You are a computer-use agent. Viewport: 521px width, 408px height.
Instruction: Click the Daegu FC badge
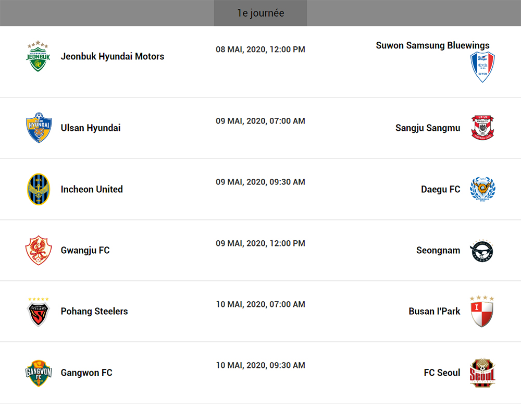click(x=482, y=189)
